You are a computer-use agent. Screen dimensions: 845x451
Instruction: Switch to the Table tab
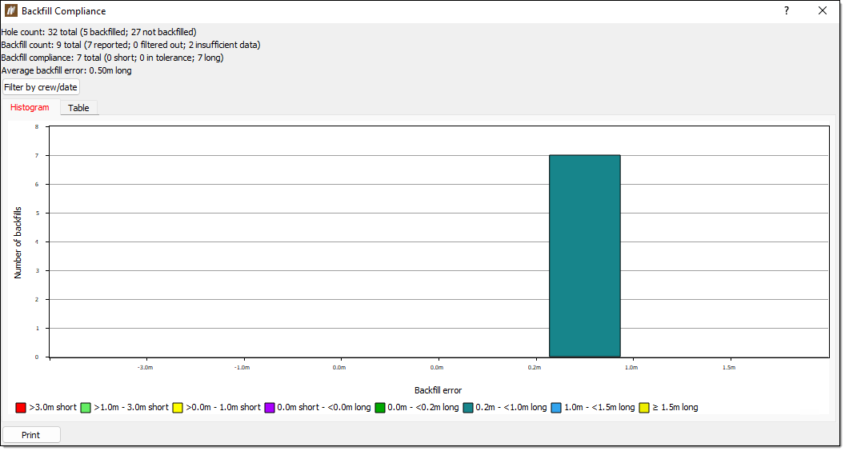click(x=78, y=108)
